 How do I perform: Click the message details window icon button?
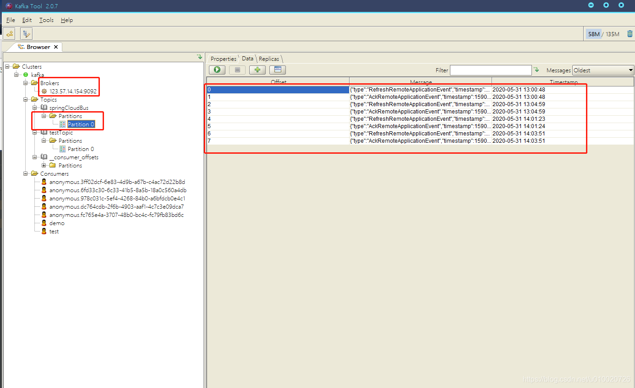coord(278,70)
